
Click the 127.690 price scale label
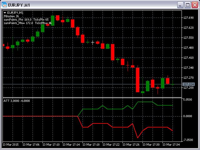click(x=188, y=17)
